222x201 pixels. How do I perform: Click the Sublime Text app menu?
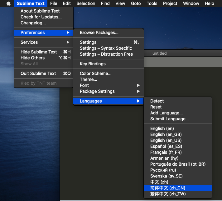click(x=31, y=3)
